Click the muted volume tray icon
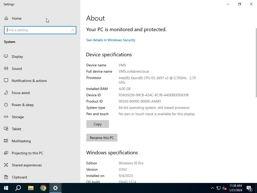 [225, 188]
